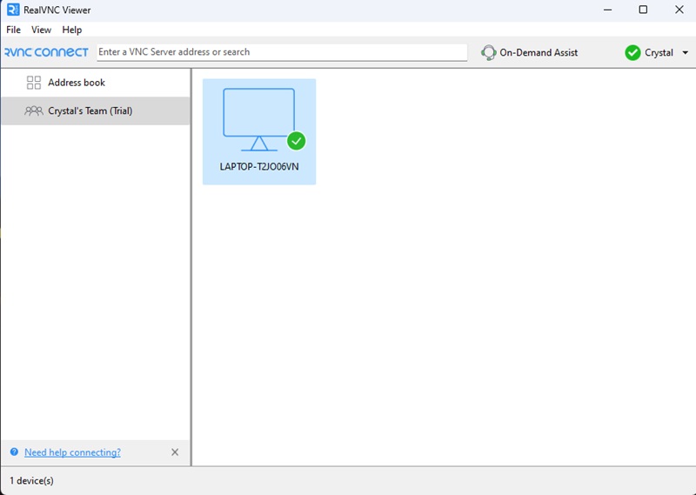This screenshot has height=495, width=696.
Task: Click the RealVNC Viewer title bar icon
Action: [13, 10]
